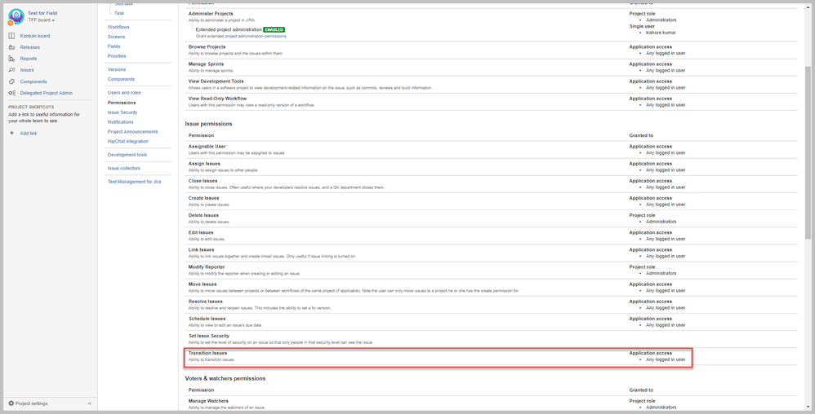Click the Edit Issues permission name
This screenshot has width=815, height=414.
click(201, 232)
